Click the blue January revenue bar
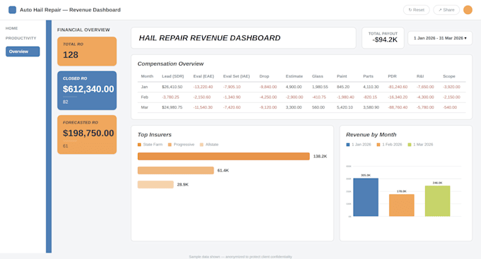This screenshot has height=259, width=481. [366, 197]
